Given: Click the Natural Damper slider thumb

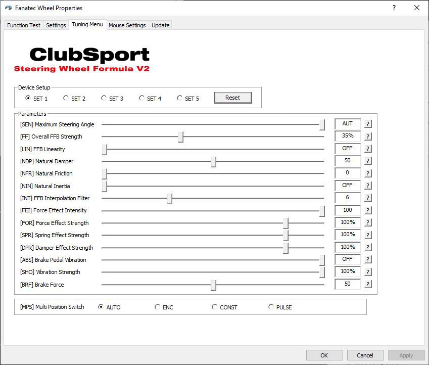Looking at the screenshot, I should (x=213, y=161).
